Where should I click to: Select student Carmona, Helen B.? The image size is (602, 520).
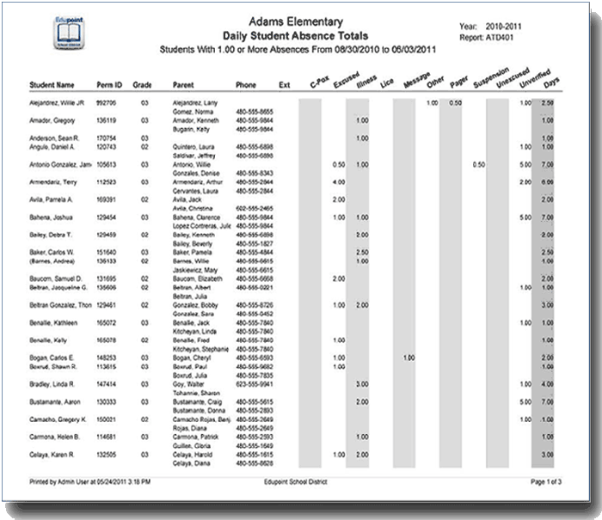point(54,437)
